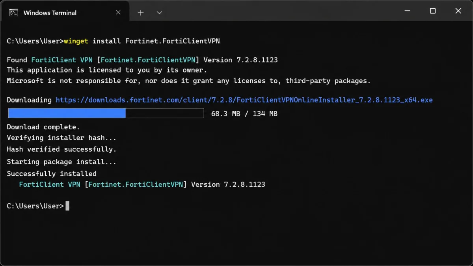Image resolution: width=473 pixels, height=266 pixels.
Task: Click the indented FortiClient VPN version line
Action: (x=142, y=184)
